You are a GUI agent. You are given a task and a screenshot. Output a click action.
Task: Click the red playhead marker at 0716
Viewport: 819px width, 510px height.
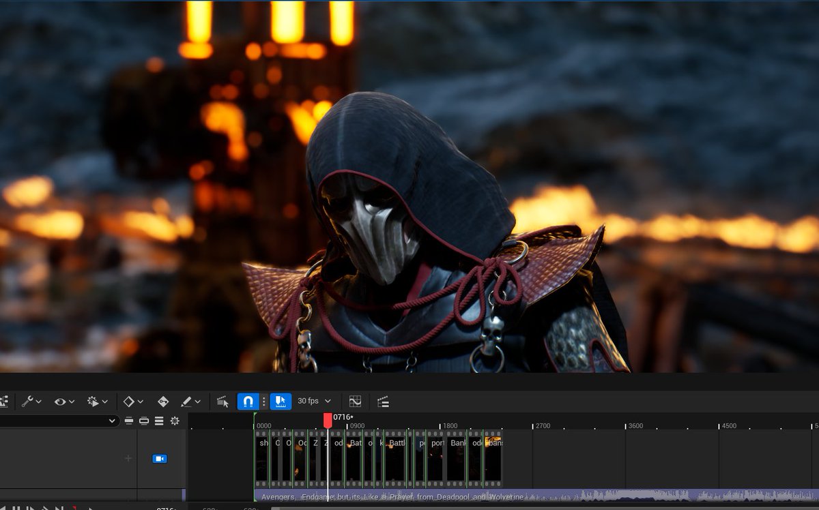coord(328,420)
